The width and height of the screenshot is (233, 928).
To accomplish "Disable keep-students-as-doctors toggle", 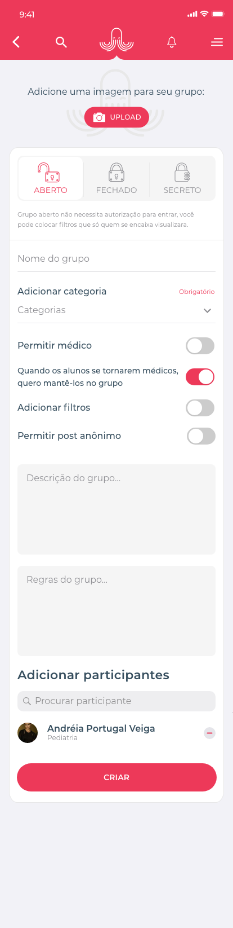I will (200, 377).
